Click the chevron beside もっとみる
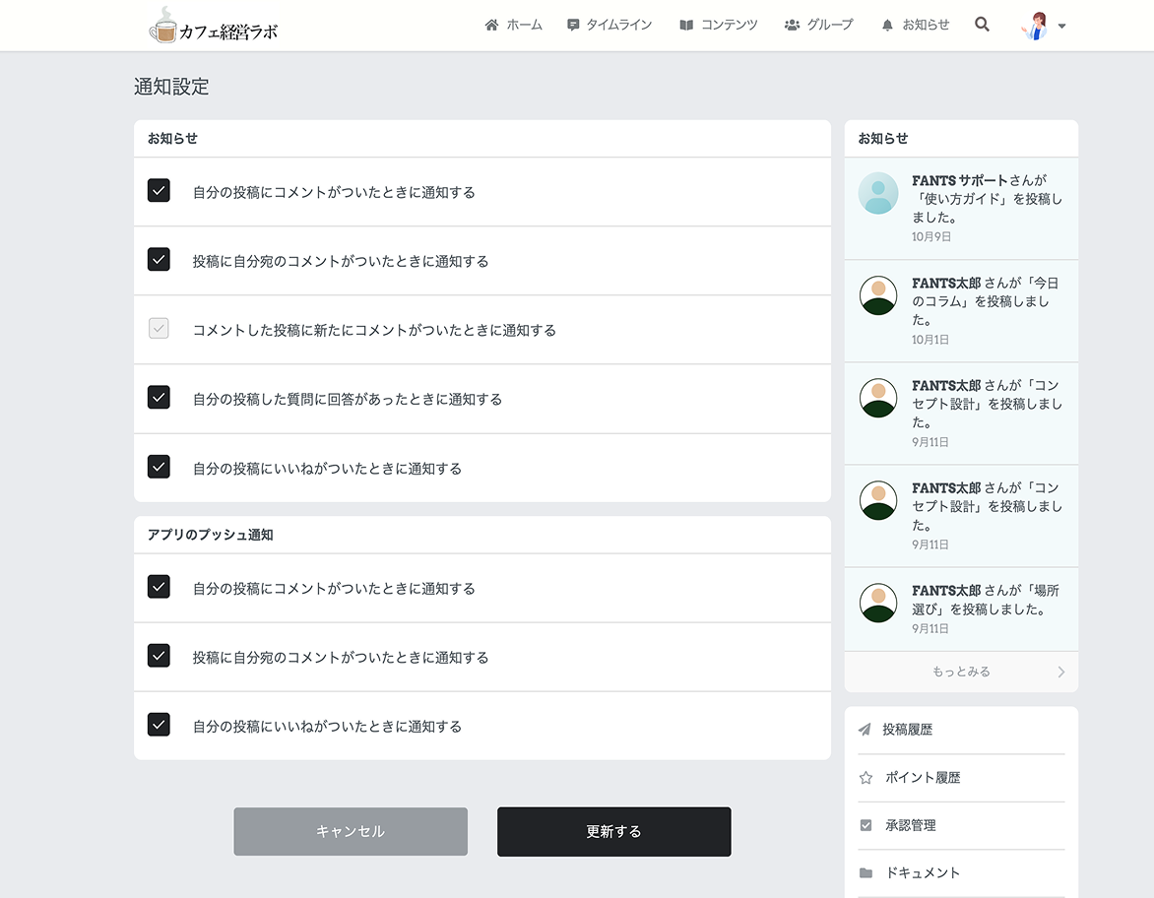 [x=1061, y=673]
